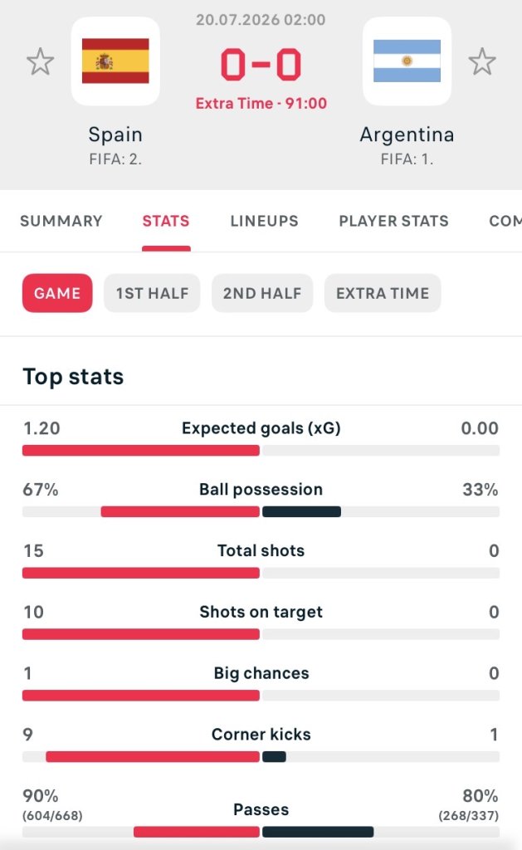
Task: Switch to the LINEUPS tab
Action: tap(265, 221)
